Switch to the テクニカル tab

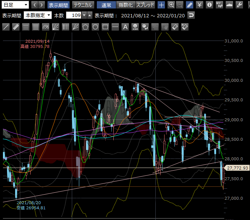pos(82,5)
